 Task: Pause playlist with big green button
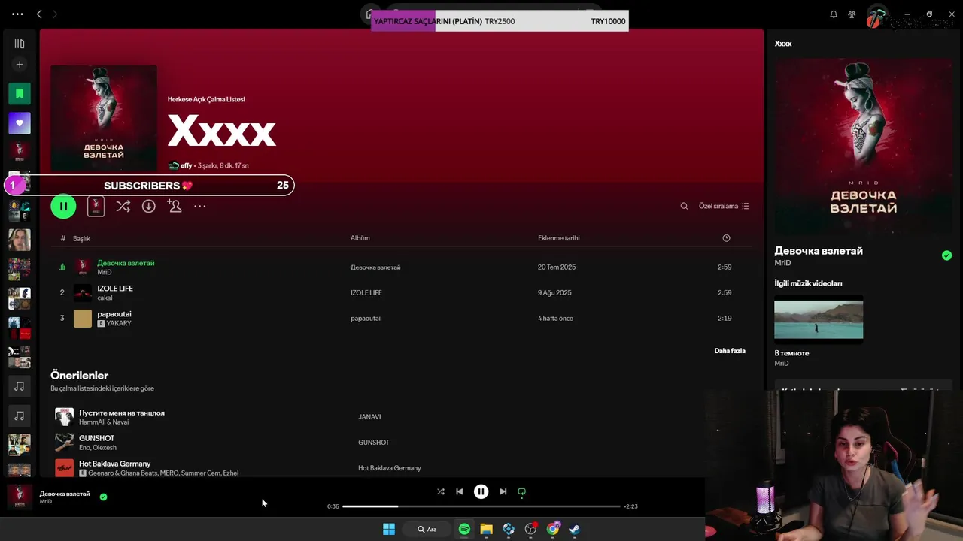point(63,206)
